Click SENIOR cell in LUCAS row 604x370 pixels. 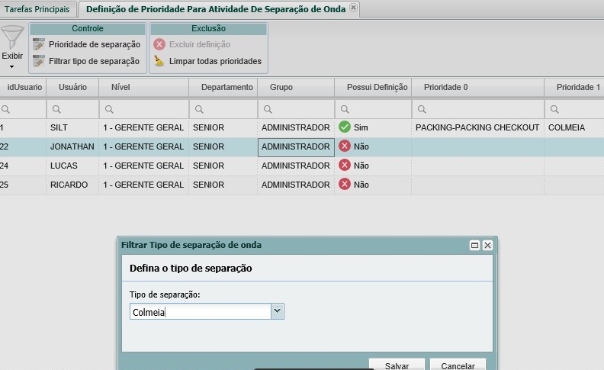tap(223, 166)
